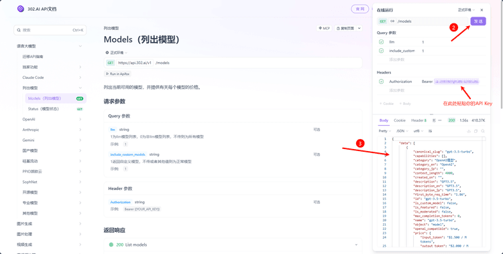Click the 搜索 search input field
This screenshot has width=503, height=254.
tap(50, 30)
